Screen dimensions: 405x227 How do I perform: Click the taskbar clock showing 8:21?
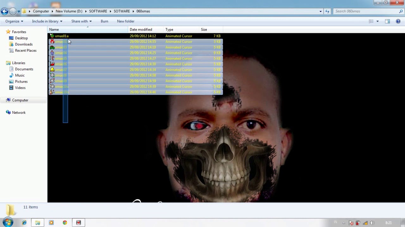tap(389, 223)
